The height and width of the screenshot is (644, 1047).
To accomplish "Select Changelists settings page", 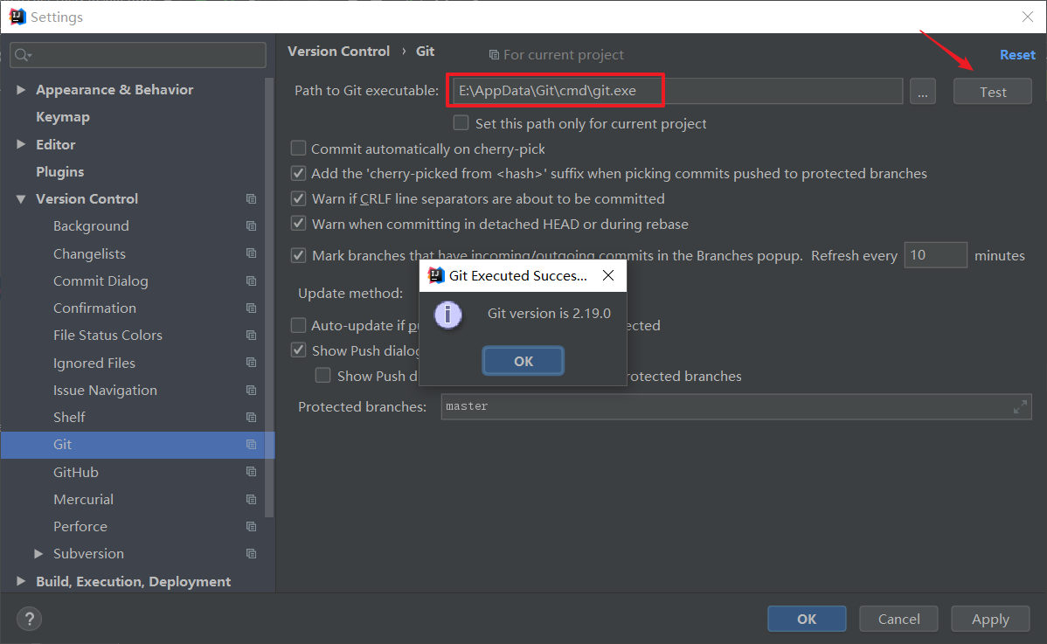I will tap(89, 253).
